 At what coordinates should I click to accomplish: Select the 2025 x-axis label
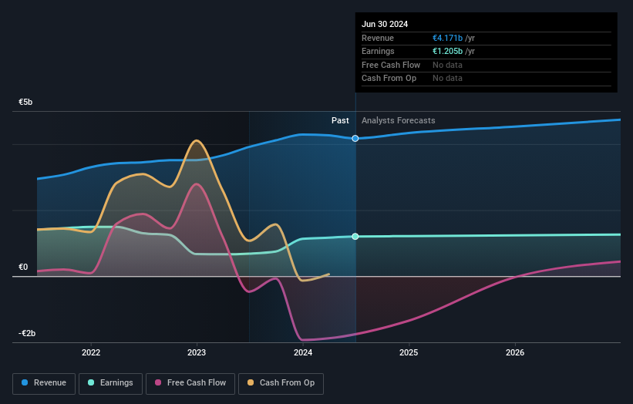tap(409, 352)
